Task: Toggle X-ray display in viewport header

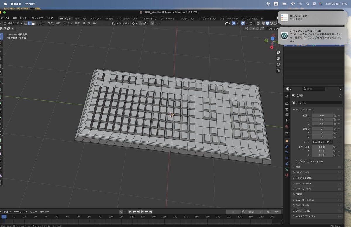Action: [258, 23]
